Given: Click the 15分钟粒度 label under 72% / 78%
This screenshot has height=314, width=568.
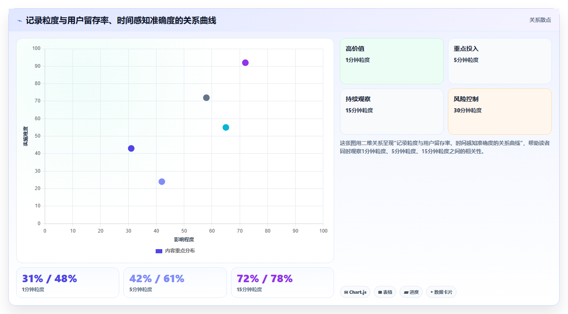Looking at the screenshot, I should (x=249, y=290).
